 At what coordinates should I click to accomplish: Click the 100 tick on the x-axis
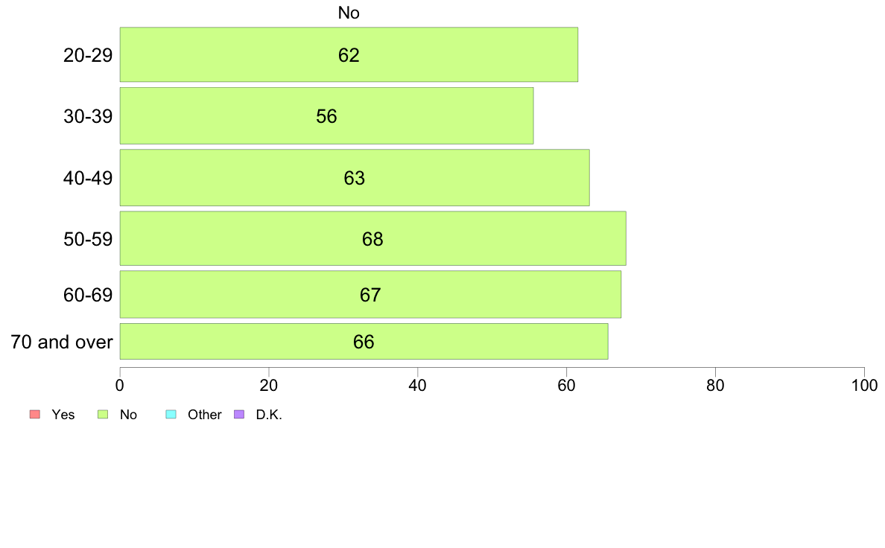tap(864, 386)
